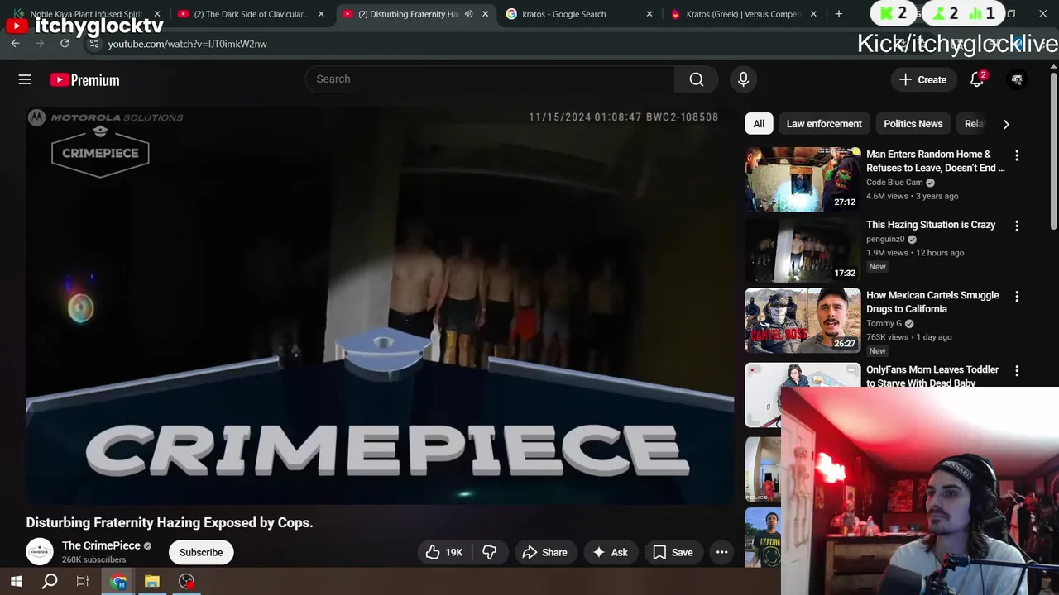Open the account avatar menu
The height and width of the screenshot is (595, 1059).
pyautogui.click(x=1017, y=79)
